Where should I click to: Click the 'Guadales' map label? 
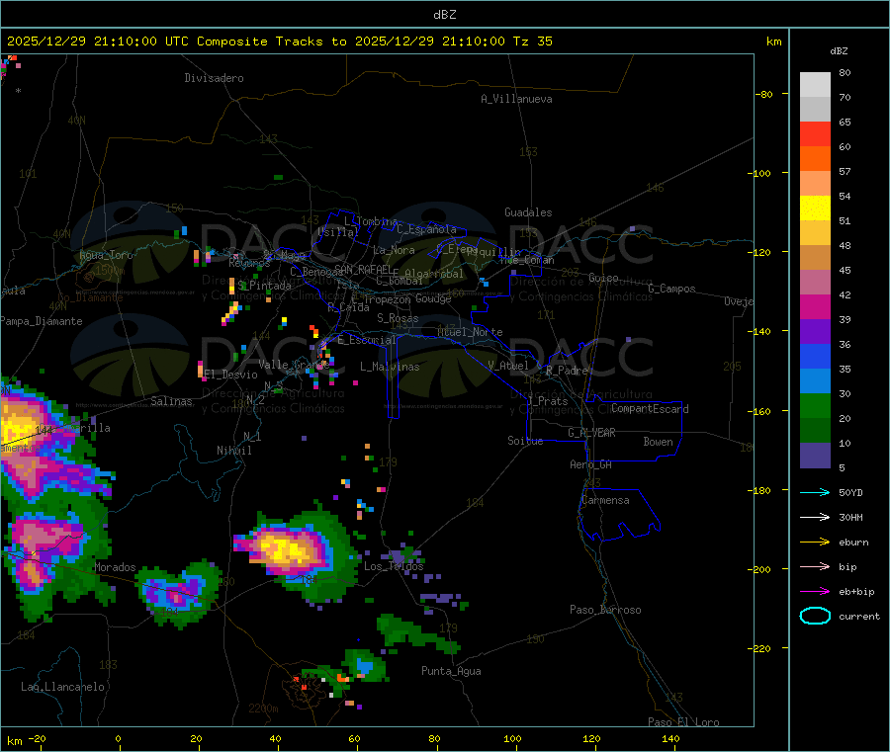pyautogui.click(x=528, y=212)
